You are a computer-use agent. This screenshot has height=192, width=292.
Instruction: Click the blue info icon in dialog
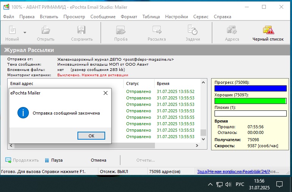coord(23,113)
